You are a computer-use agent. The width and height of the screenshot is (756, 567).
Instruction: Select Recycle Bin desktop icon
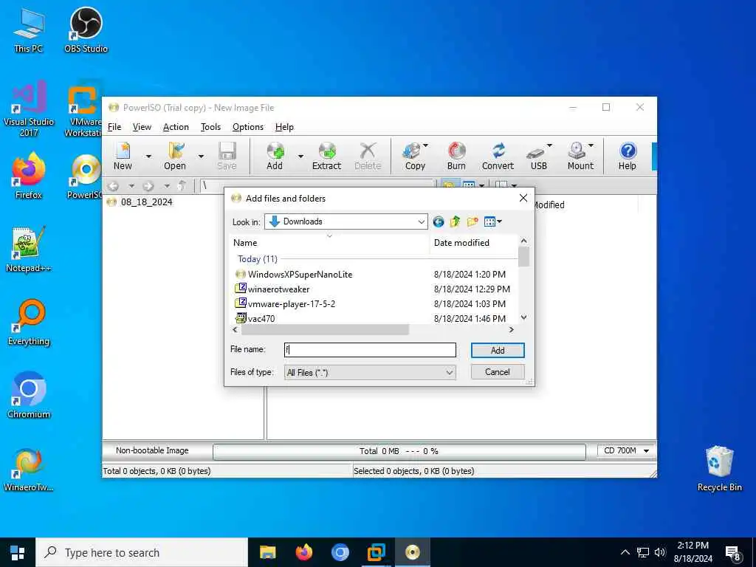[719, 468]
